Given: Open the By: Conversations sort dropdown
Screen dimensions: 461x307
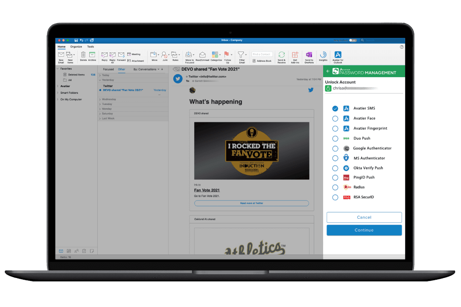Looking at the screenshot, I should 146,70.
